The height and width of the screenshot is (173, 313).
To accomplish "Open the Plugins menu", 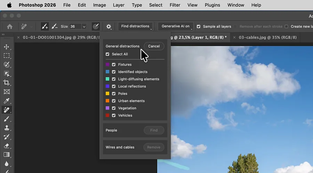I will coord(212,5).
